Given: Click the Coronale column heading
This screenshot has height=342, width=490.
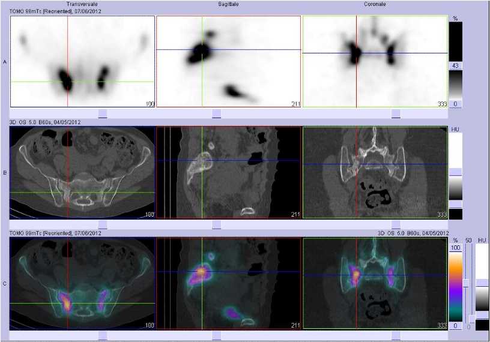Looking at the screenshot, I should pyautogui.click(x=375, y=4).
